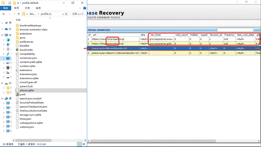Open the 檔案 File tab
Image resolution: width=261 pixels, height=147 pixels.
coord(5,8)
